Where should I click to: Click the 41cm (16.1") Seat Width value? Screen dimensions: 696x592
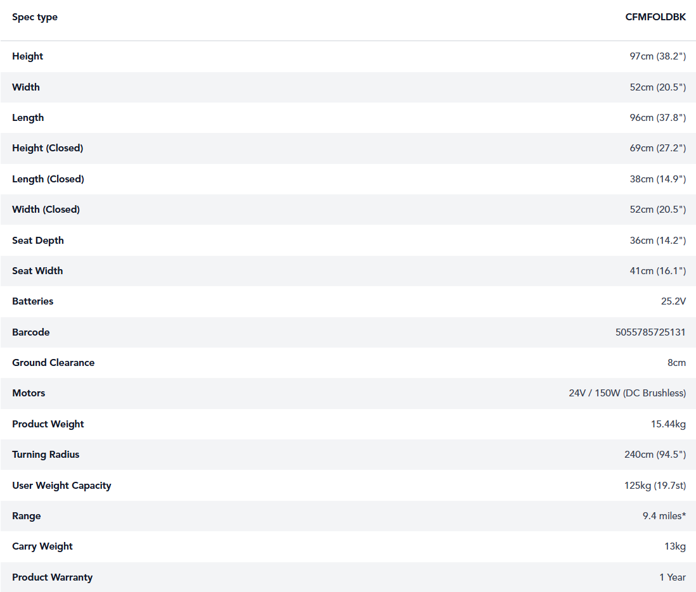tap(657, 271)
